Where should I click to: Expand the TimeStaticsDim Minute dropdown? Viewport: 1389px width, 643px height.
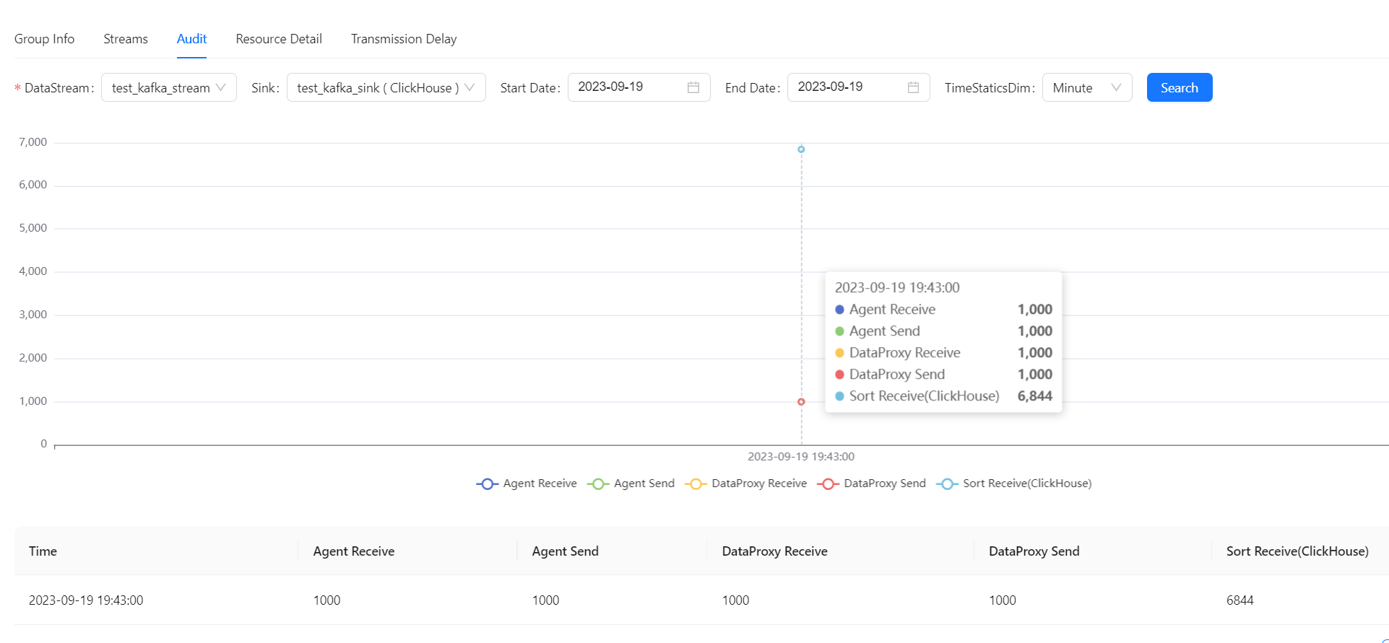click(1086, 87)
